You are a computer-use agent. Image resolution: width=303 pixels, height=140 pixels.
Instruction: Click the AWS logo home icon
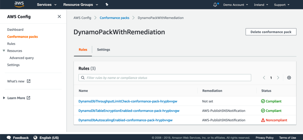tap(19, 4)
